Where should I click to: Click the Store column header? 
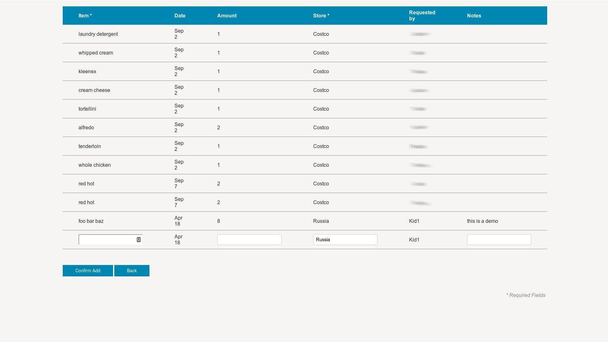[321, 16]
